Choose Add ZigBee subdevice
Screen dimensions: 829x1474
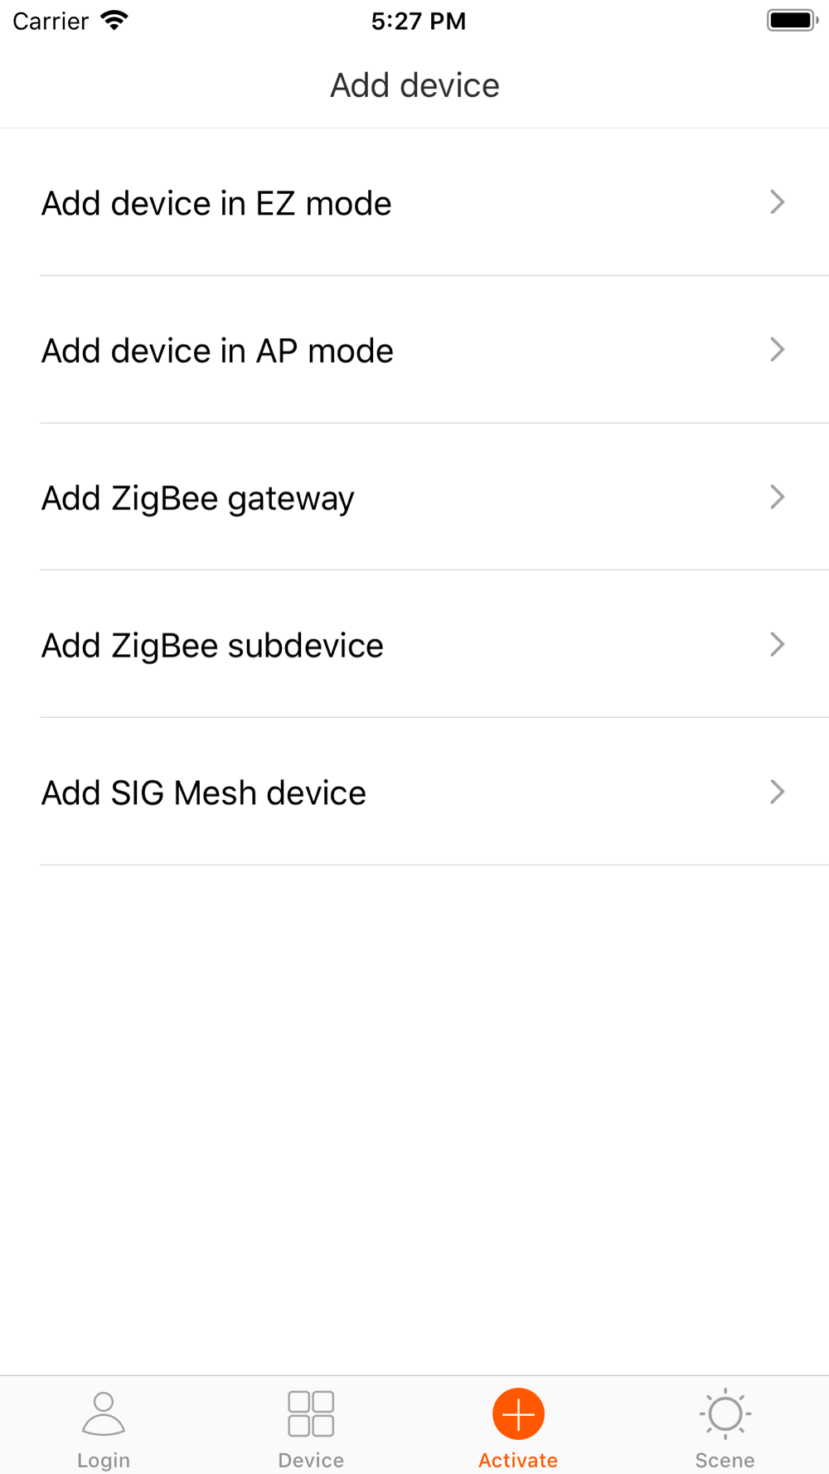point(414,644)
